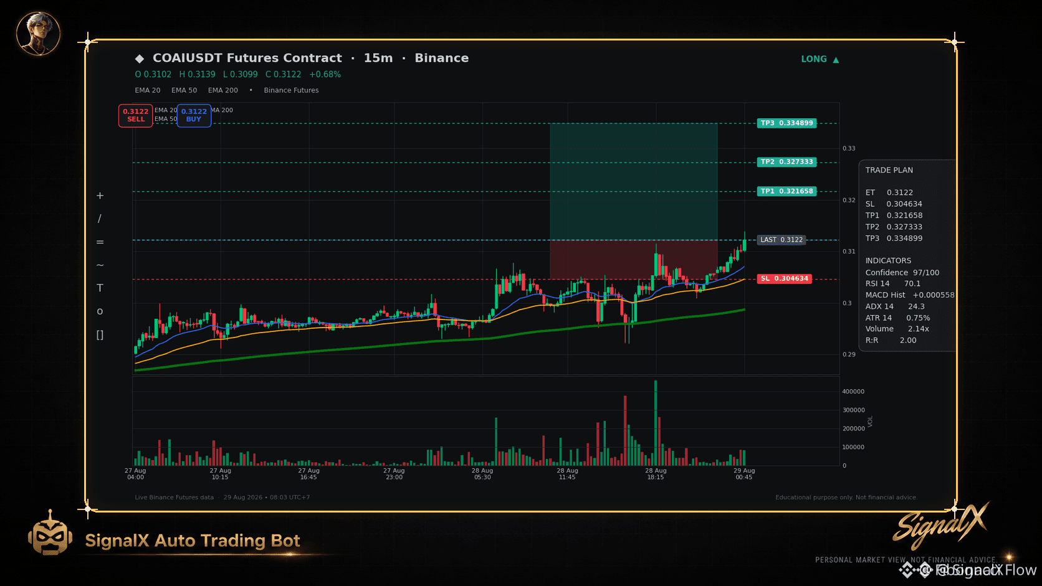This screenshot has width=1042, height=586.
Task: Click the ADX 14 value 24.3 row
Action: coord(895,306)
